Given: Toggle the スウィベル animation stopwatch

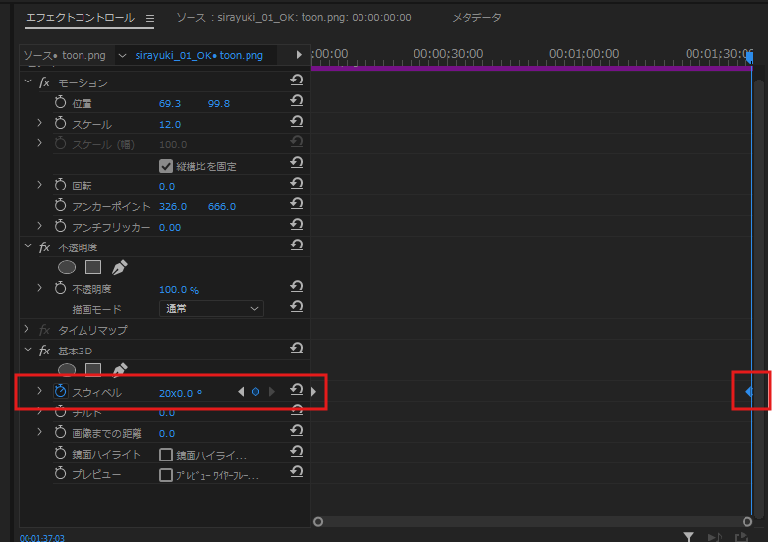Looking at the screenshot, I should click(x=61, y=392).
